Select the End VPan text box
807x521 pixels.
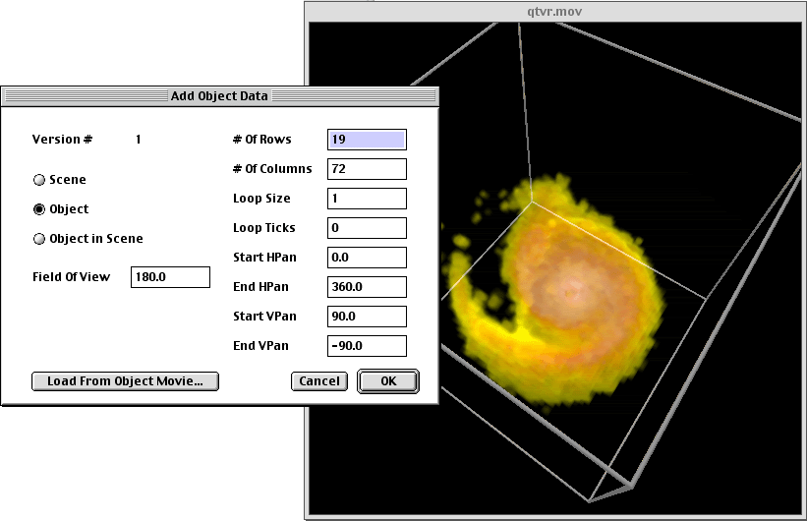[367, 346]
